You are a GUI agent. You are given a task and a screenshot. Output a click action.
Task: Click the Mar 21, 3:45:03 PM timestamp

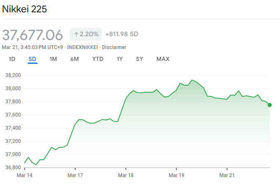click(33, 47)
